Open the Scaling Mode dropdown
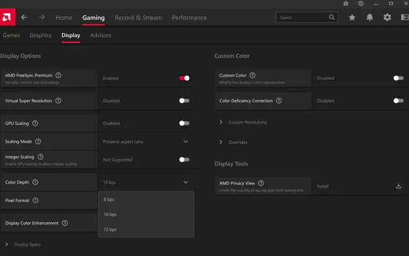The image size is (409, 256). 146,142
